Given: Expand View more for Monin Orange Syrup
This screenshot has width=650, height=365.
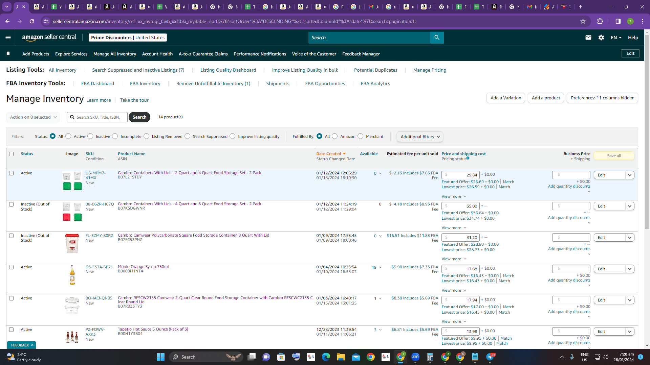Looking at the screenshot, I should point(454,290).
